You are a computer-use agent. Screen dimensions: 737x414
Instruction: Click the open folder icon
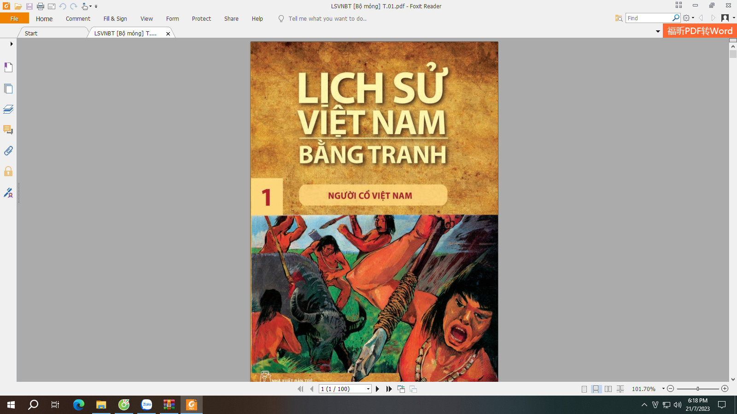pos(18,6)
